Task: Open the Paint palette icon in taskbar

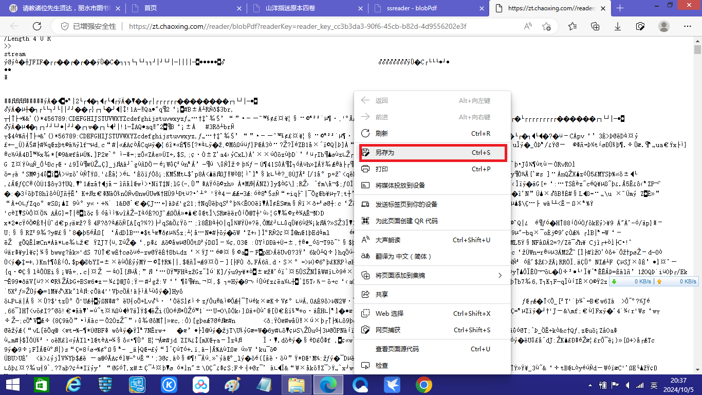Action: coord(232,384)
